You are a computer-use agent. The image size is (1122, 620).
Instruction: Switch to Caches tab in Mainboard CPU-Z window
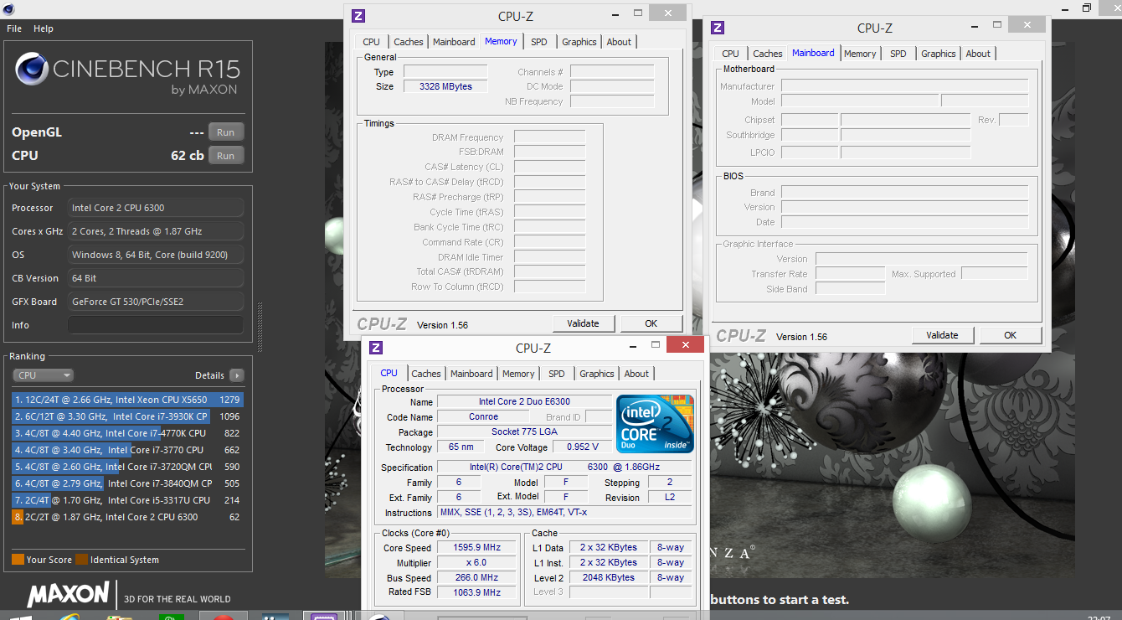[768, 54]
